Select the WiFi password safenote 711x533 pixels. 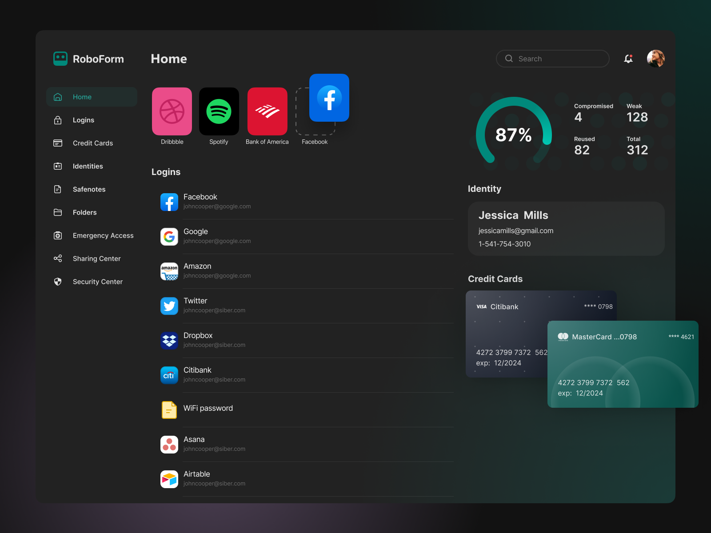coord(208,408)
